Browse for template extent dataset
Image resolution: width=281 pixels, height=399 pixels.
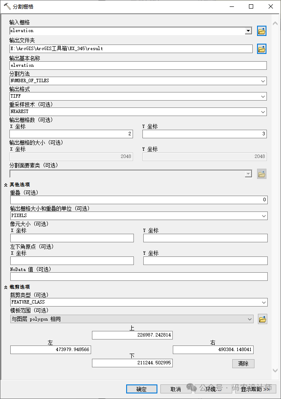tap(262, 319)
